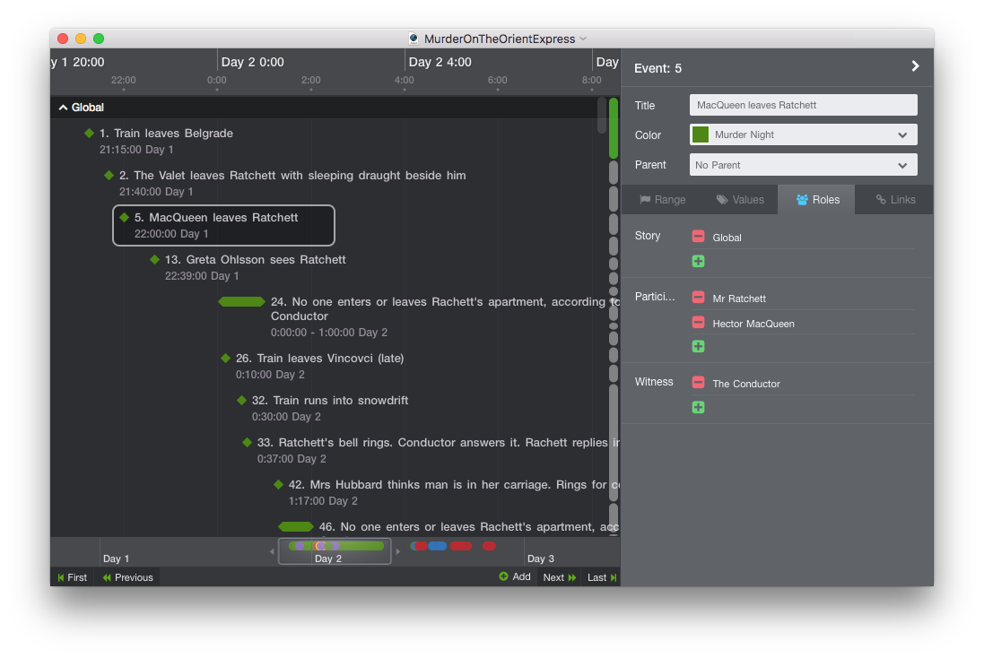Go to Previous event

click(128, 577)
